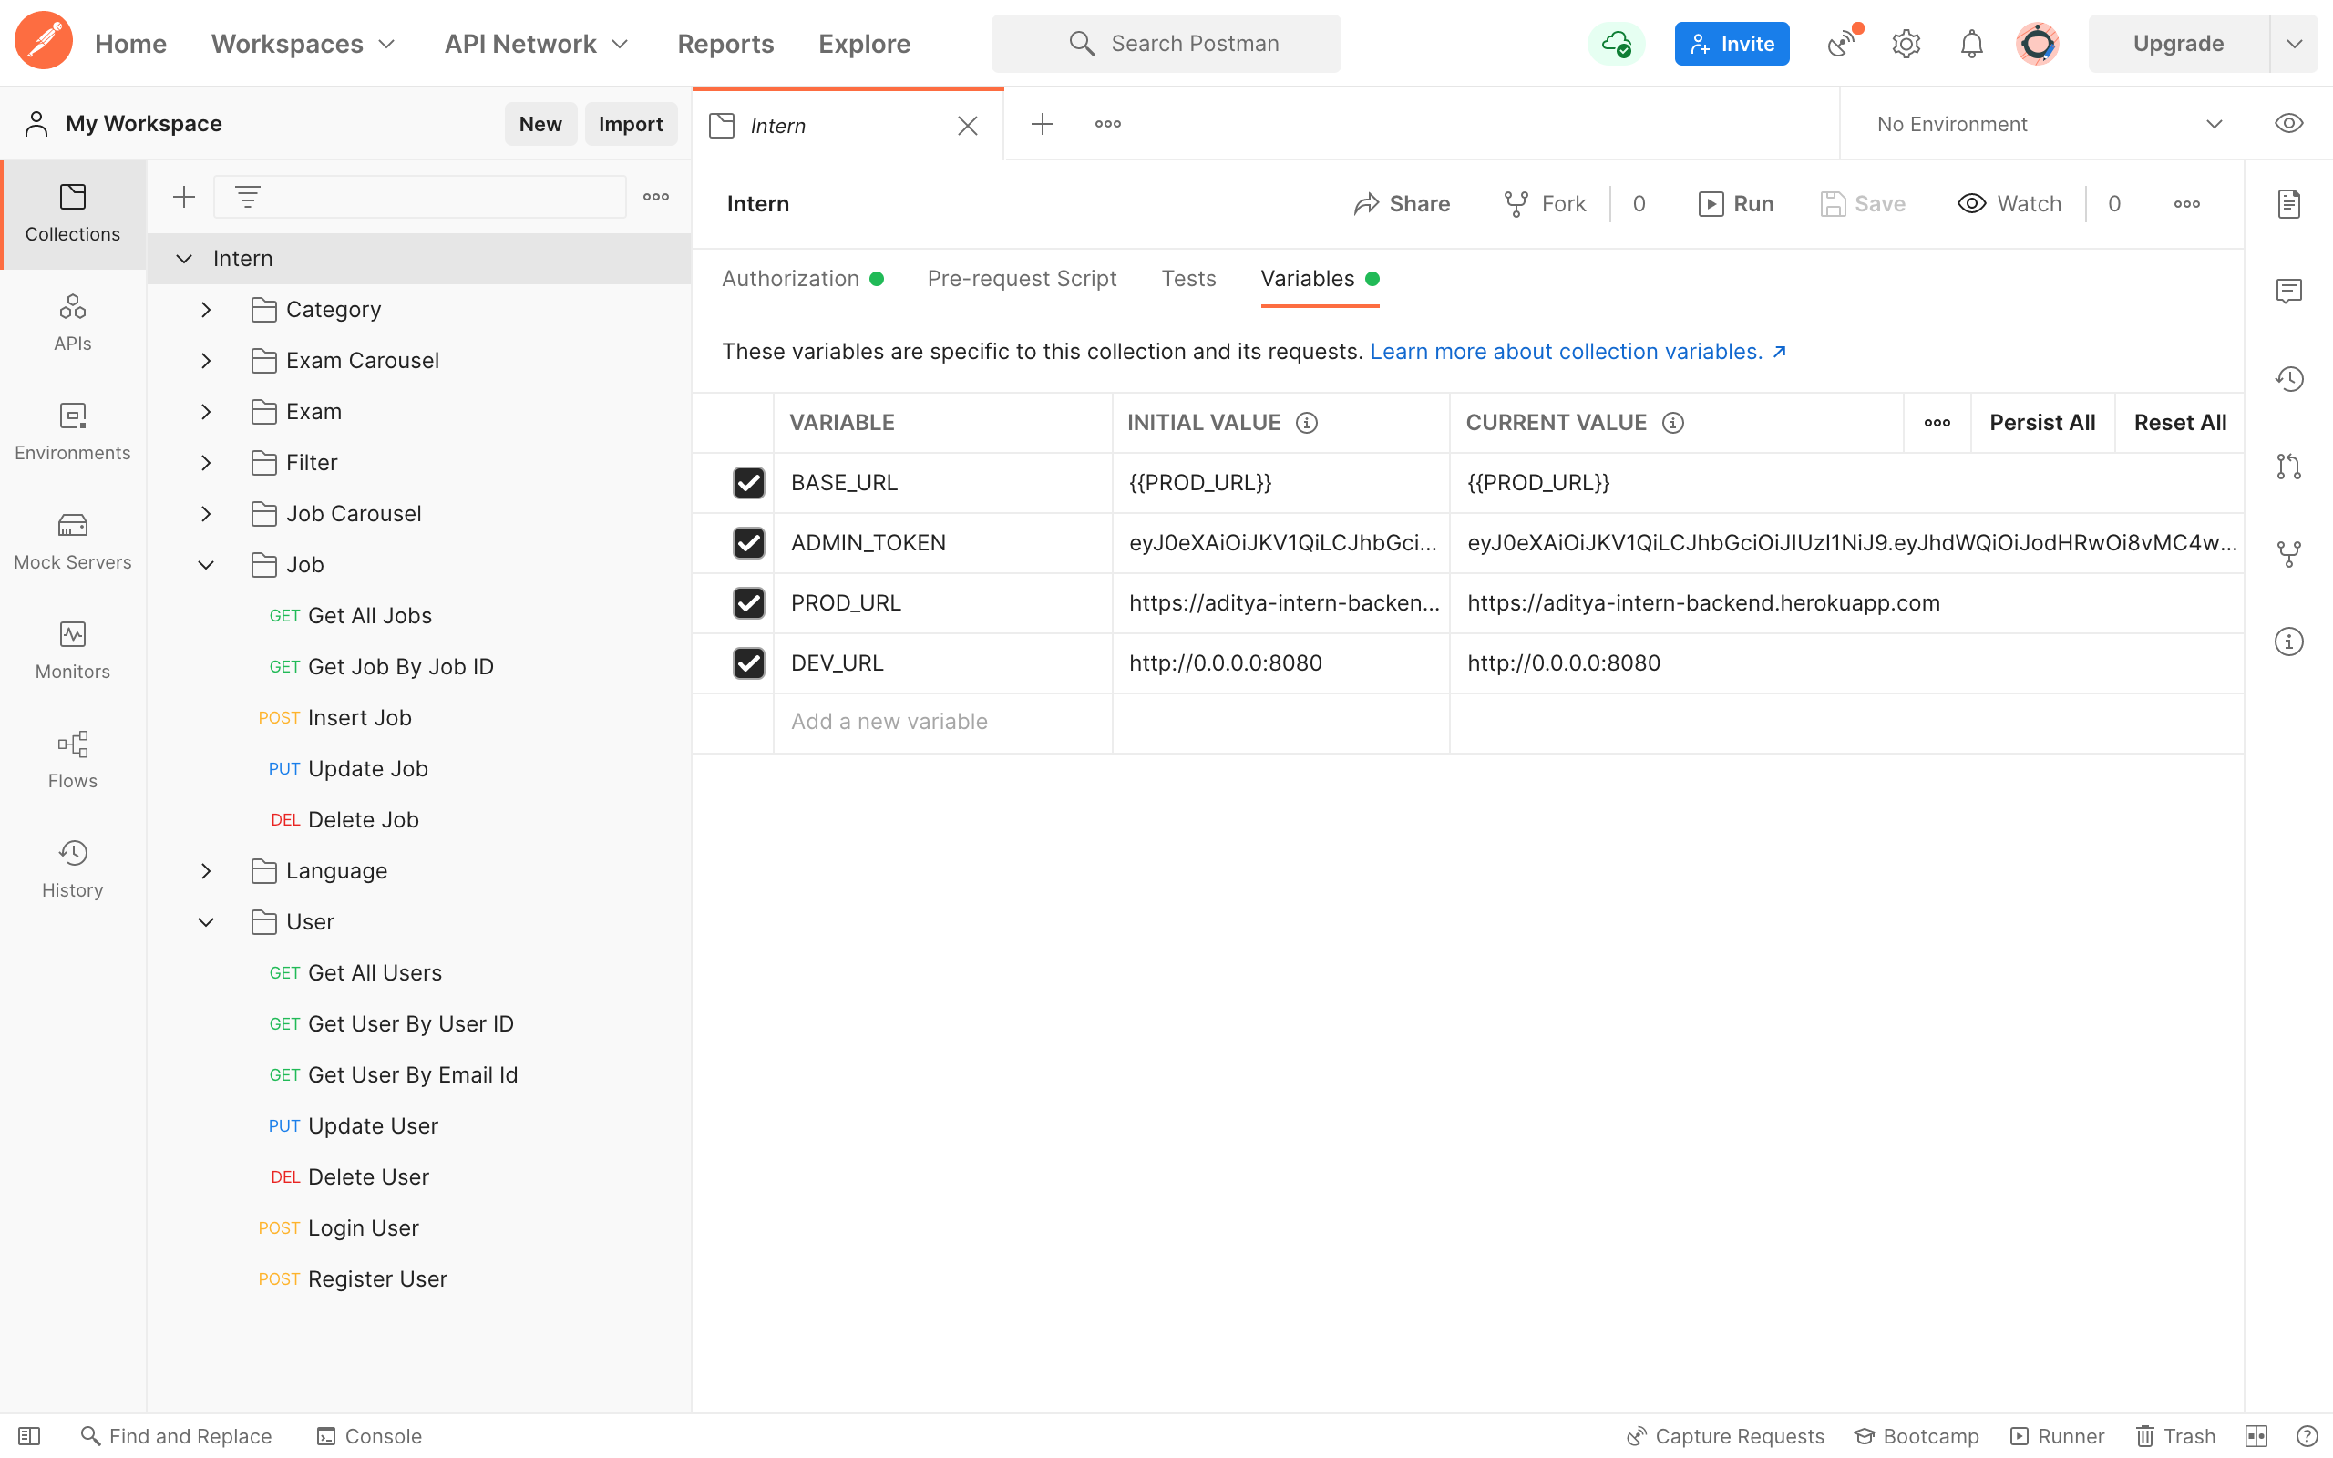The image size is (2333, 1458).
Task: Open the Monitors sidebar section
Action: coord(72,650)
